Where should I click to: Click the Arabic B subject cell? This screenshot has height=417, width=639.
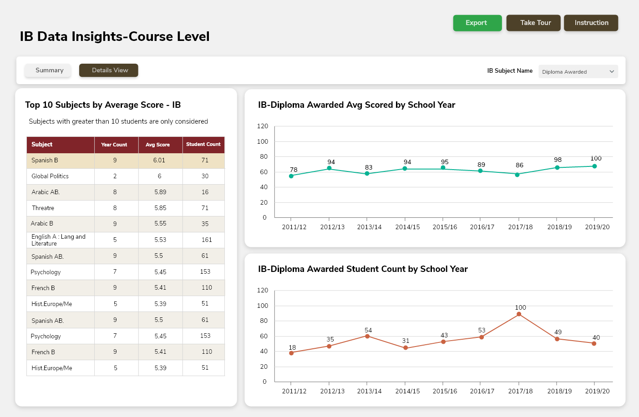[61, 224]
